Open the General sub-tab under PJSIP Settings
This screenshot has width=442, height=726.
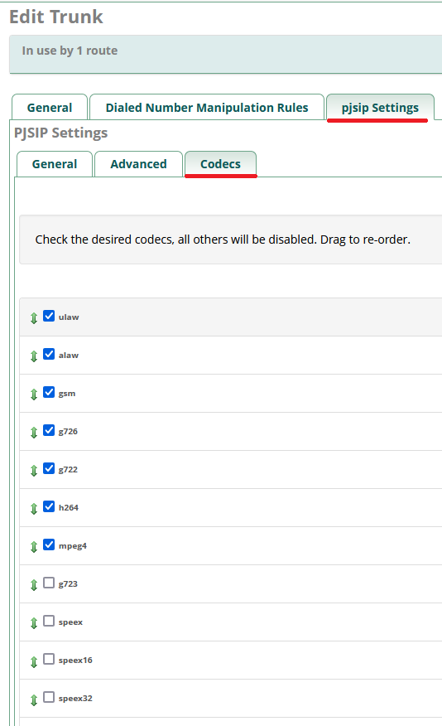[55, 164]
